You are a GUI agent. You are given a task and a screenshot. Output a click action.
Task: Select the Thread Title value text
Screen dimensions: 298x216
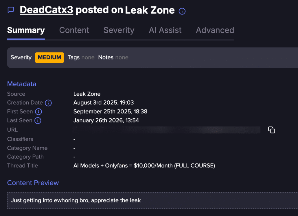144,166
